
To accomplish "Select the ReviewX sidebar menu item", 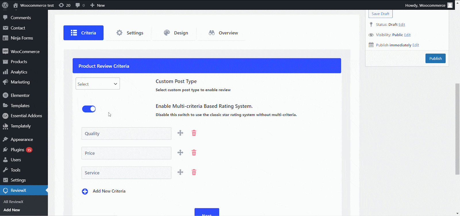I will [x=24, y=190].
